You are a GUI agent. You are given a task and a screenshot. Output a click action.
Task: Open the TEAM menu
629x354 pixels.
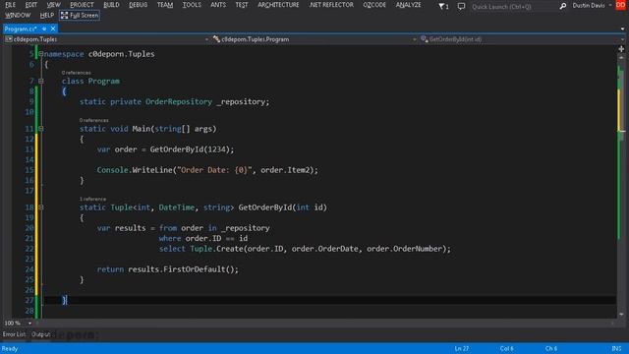pyautogui.click(x=165, y=5)
